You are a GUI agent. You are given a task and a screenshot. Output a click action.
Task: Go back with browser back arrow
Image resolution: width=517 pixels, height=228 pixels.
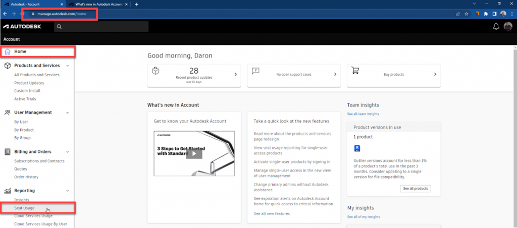(x=5, y=14)
